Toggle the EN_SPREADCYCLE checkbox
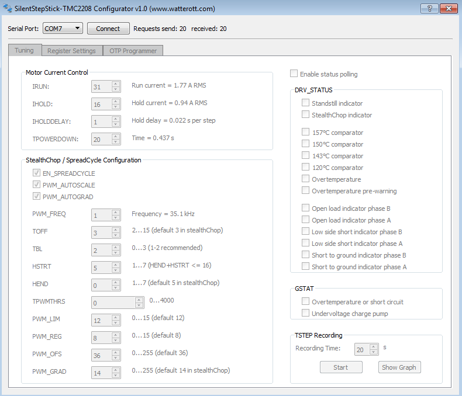 point(36,173)
